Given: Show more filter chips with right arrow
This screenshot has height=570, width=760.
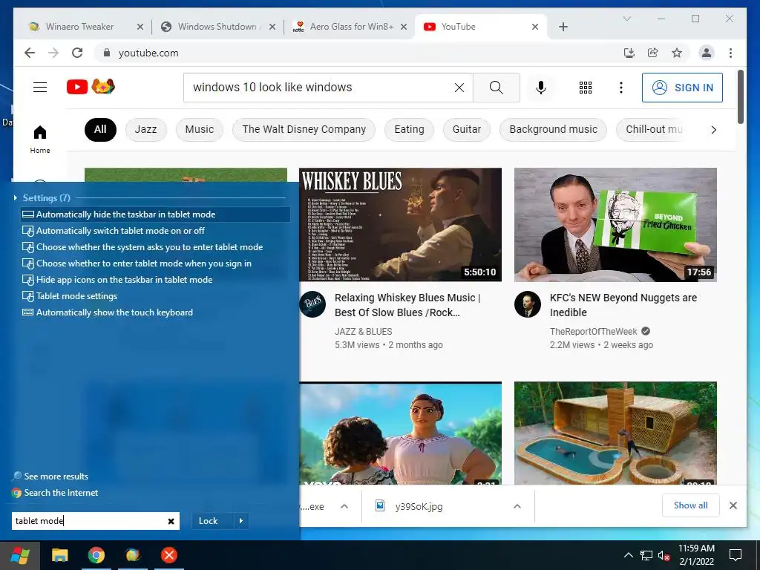Looking at the screenshot, I should click(713, 129).
